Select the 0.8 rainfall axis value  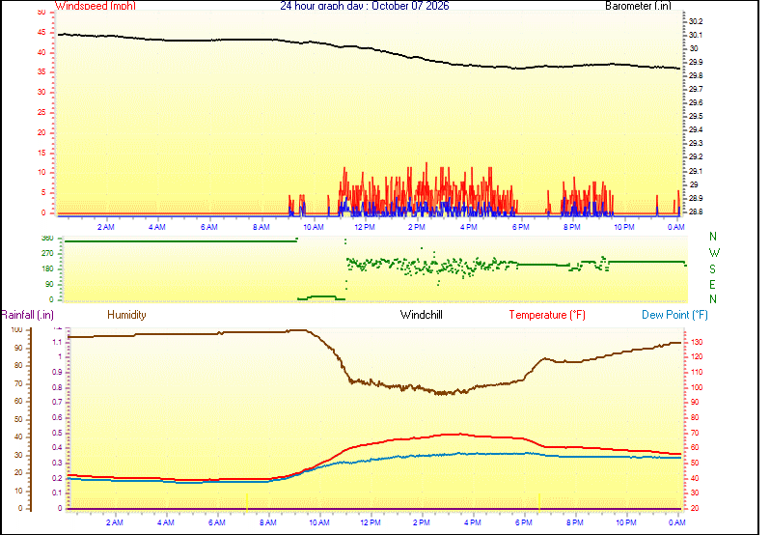[x=58, y=387]
